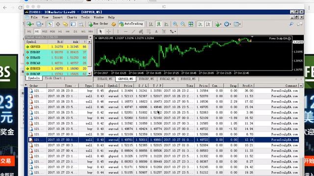Open the Indicators list dropdown
The height and width of the screenshot is (176, 314).
(218, 24)
